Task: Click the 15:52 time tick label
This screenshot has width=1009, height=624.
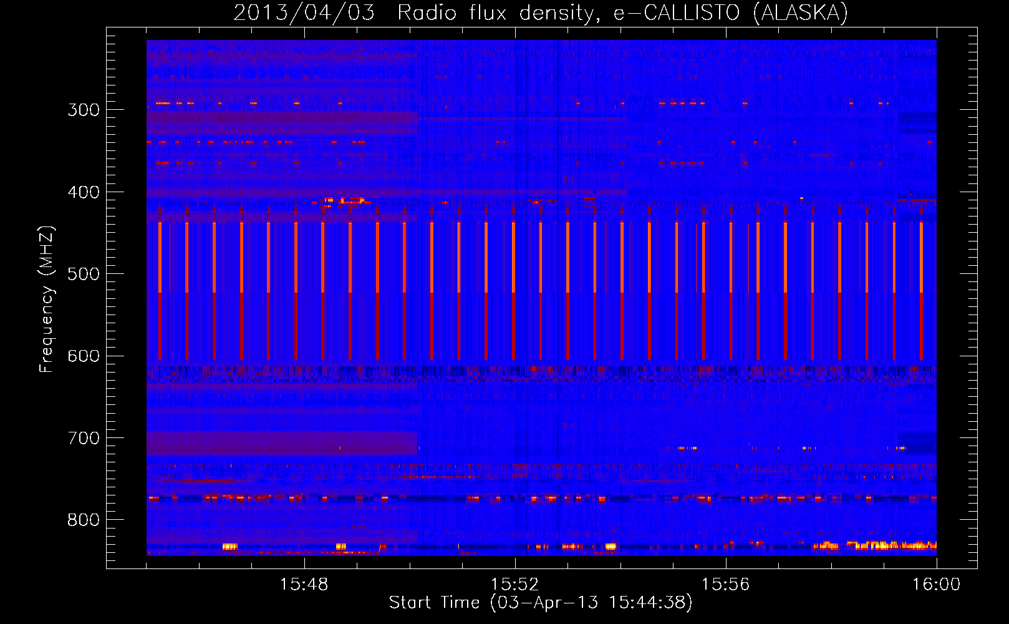Action: 514,585
